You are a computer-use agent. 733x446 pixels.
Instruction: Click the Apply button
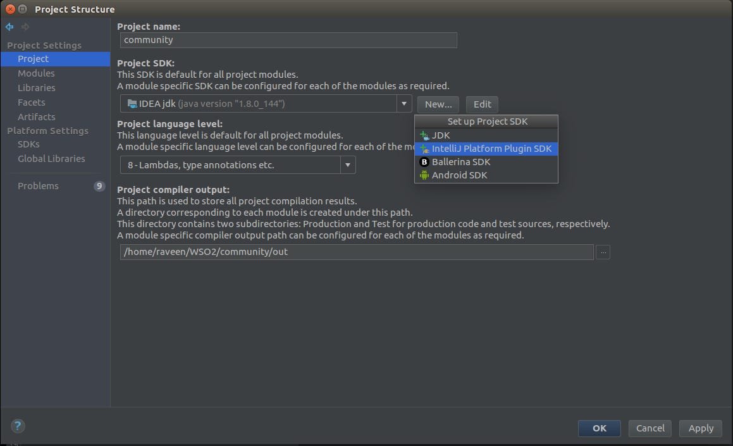point(701,428)
